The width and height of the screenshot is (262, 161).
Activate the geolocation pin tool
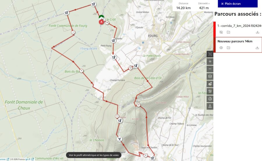click(210, 106)
